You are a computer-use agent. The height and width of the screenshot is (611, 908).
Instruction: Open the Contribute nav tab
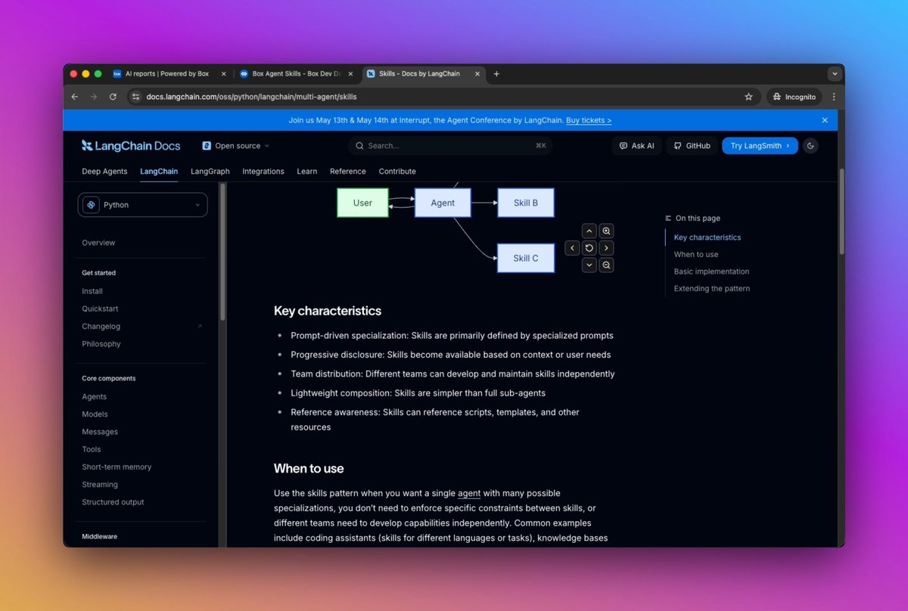pyautogui.click(x=397, y=172)
